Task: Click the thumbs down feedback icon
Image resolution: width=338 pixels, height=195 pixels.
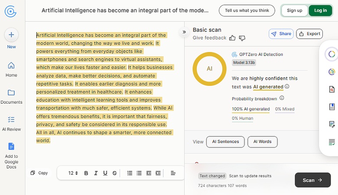Action: tap(242, 38)
